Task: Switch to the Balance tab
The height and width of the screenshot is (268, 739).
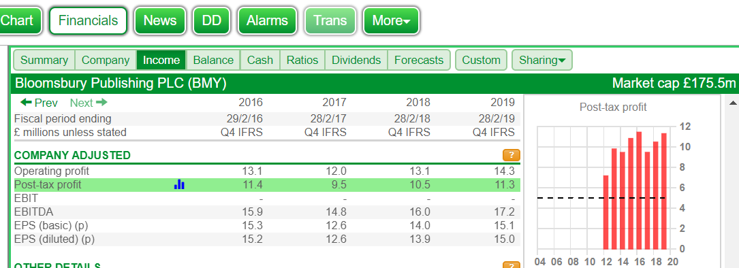Action: click(213, 61)
